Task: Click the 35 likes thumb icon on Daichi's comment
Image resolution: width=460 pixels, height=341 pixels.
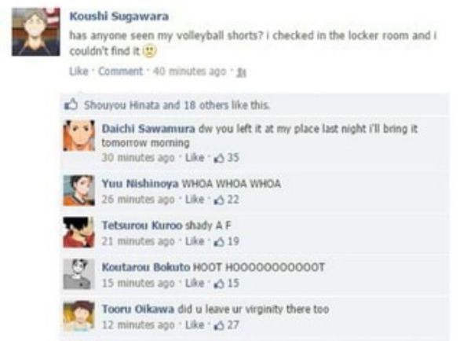Action: tap(219, 158)
